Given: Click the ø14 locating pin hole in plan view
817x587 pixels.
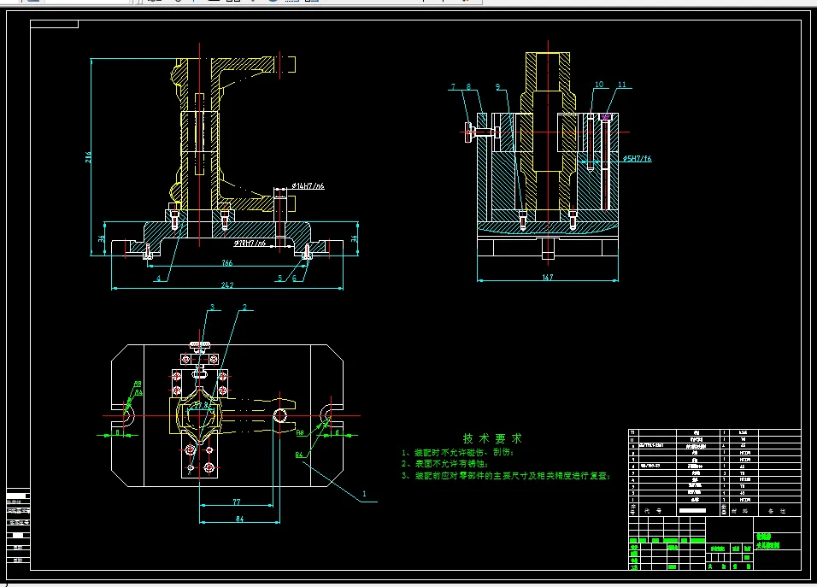Looking at the screenshot, I should coord(279,415).
